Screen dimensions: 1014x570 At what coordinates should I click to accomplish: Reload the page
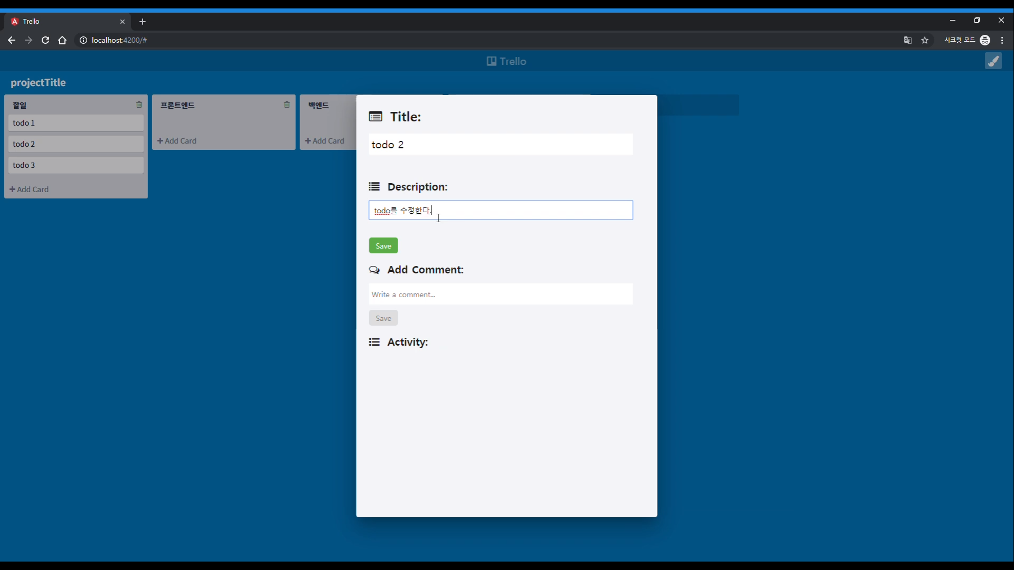click(45, 40)
